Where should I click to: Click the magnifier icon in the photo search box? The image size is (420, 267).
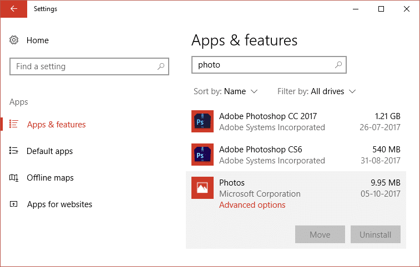(338, 65)
